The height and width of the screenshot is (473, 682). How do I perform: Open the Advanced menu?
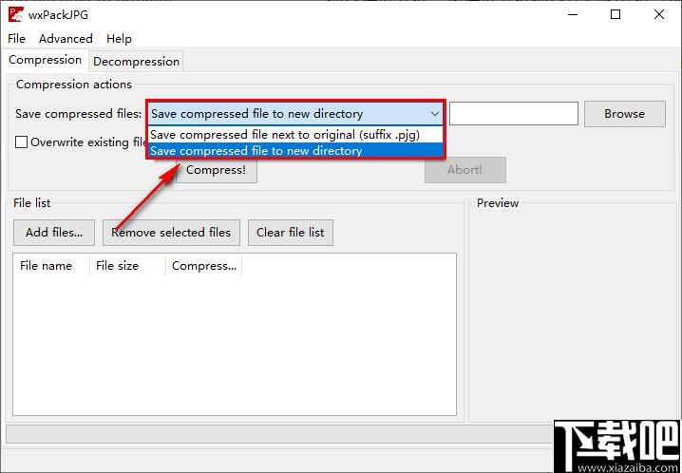point(66,39)
